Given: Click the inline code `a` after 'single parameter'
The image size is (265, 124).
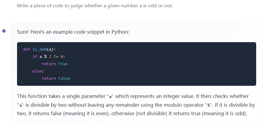Looking at the screenshot, I should click(110, 96).
